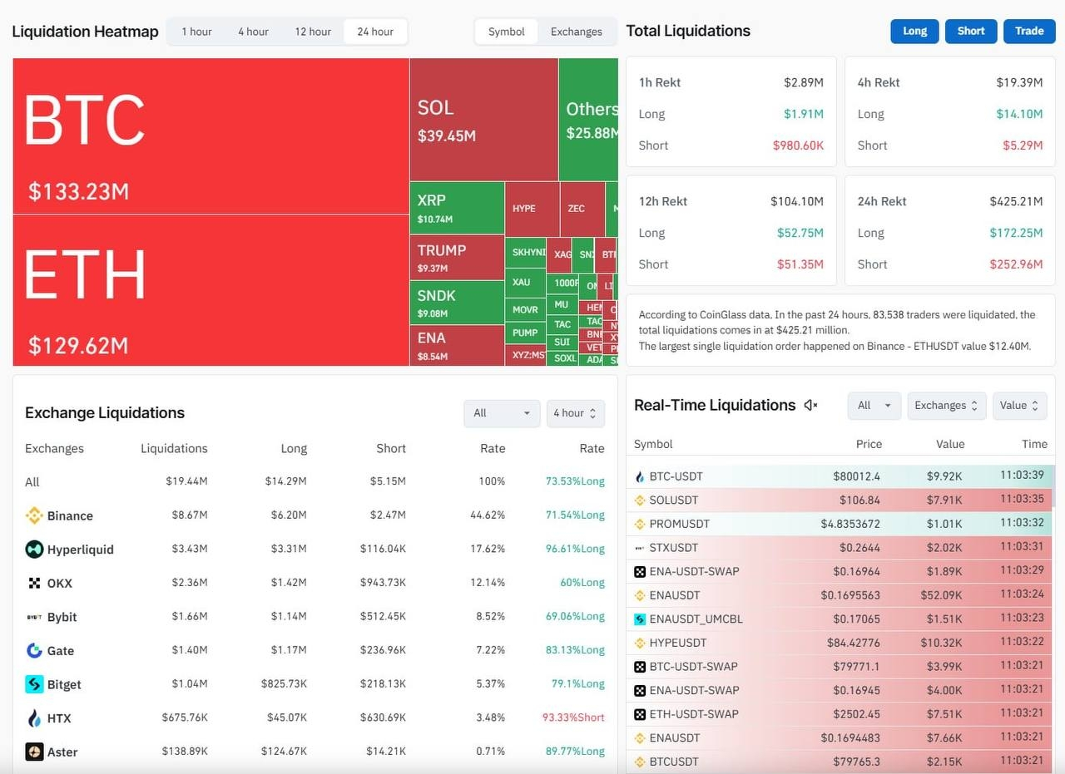
Task: Click the Binance icon beside HYPEUSDT
Action: pyautogui.click(x=640, y=643)
